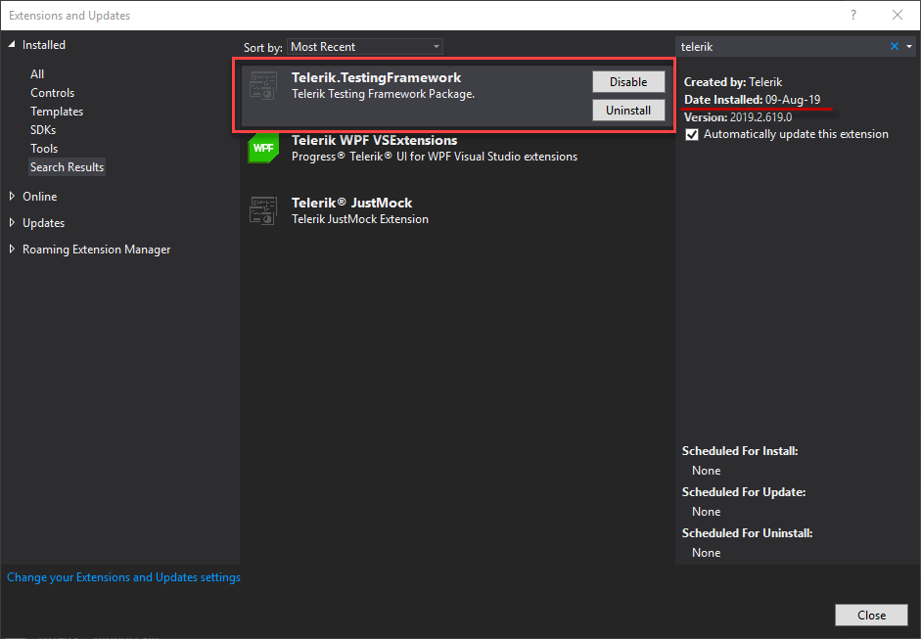Viewport: 921px width, 639px height.
Task: Open Change your Extensions and Updates settings
Action: click(x=123, y=577)
